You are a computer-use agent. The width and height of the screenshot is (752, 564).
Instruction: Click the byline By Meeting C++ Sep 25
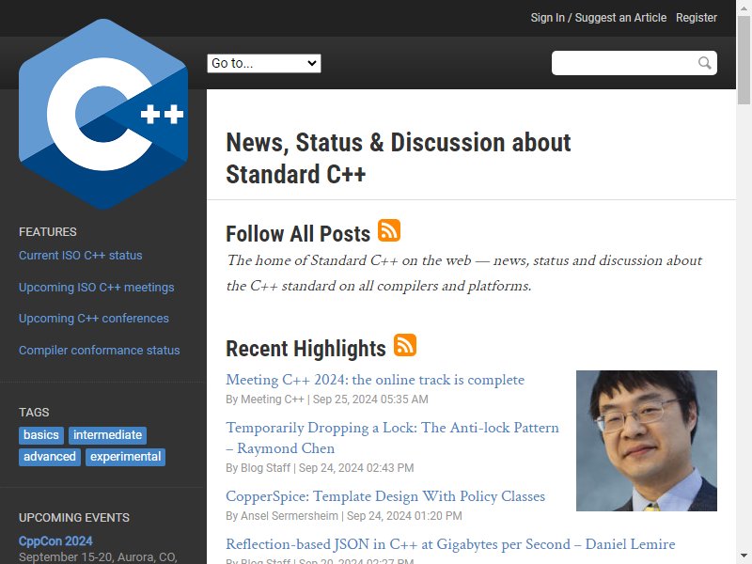pos(327,399)
